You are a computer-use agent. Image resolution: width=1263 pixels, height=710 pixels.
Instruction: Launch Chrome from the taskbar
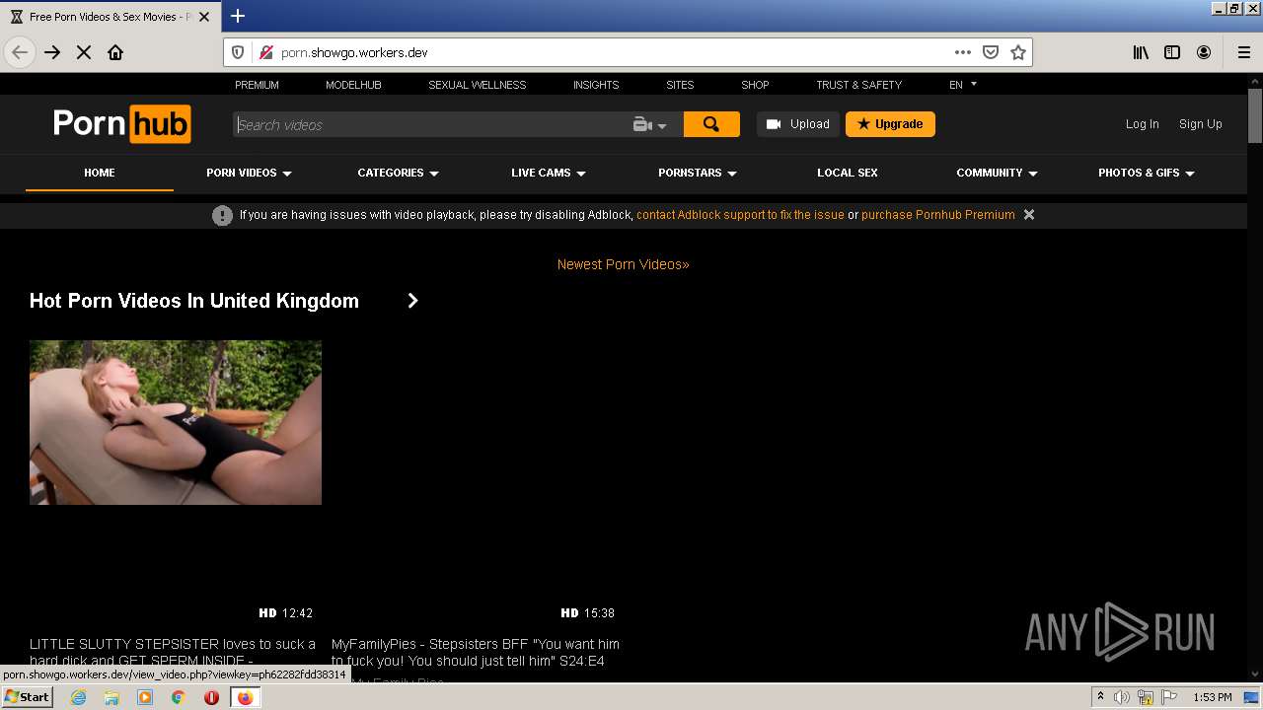click(179, 697)
